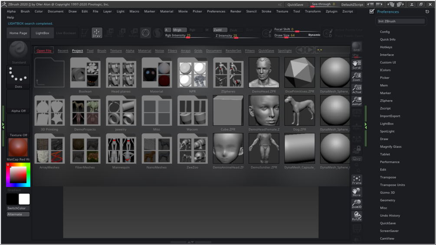The height and width of the screenshot is (245, 436).
Task: Switch to the Recent tab in LightBox
Action: [x=63, y=51]
